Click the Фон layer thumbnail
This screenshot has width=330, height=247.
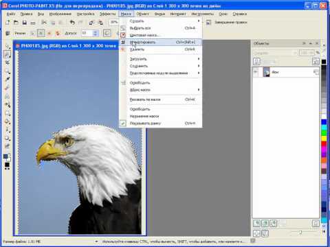[266, 72]
